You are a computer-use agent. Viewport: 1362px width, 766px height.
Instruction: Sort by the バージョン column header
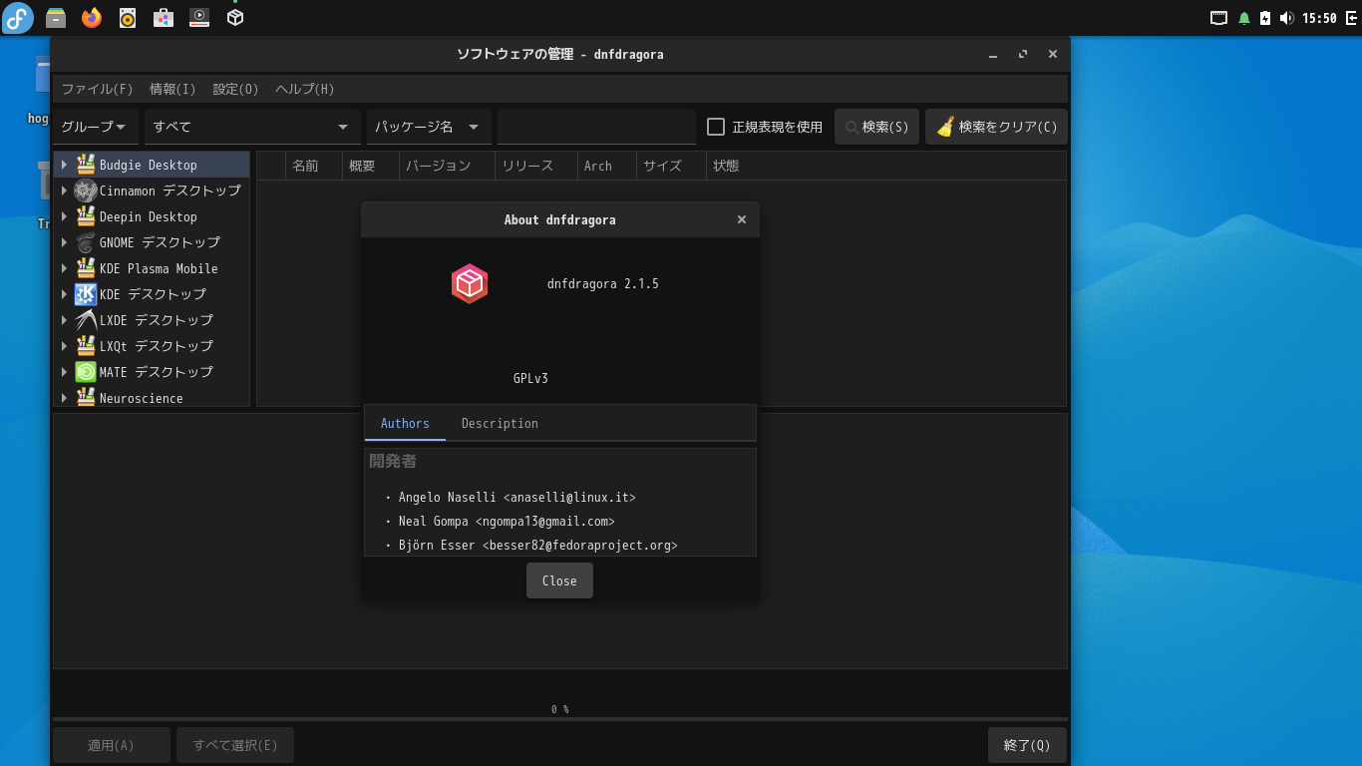(x=447, y=166)
